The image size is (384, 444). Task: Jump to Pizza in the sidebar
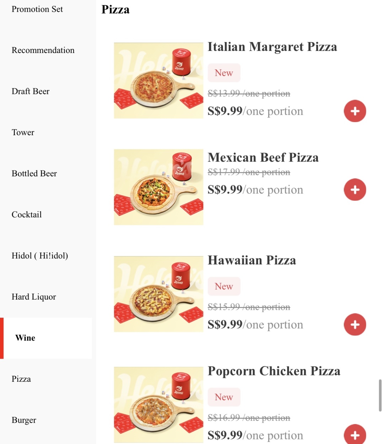tap(21, 379)
